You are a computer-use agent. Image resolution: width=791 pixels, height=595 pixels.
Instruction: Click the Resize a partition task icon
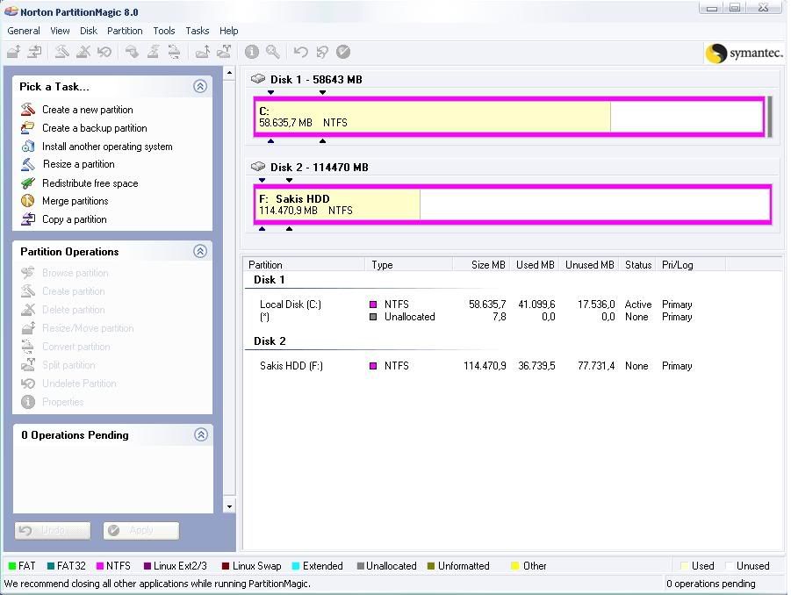[27, 164]
